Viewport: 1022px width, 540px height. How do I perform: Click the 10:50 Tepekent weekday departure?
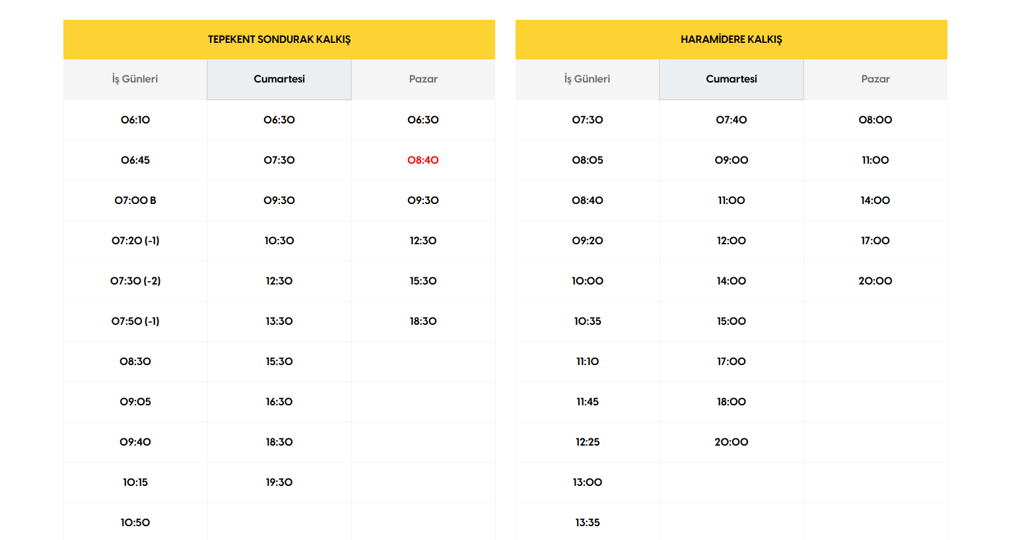[x=135, y=523]
